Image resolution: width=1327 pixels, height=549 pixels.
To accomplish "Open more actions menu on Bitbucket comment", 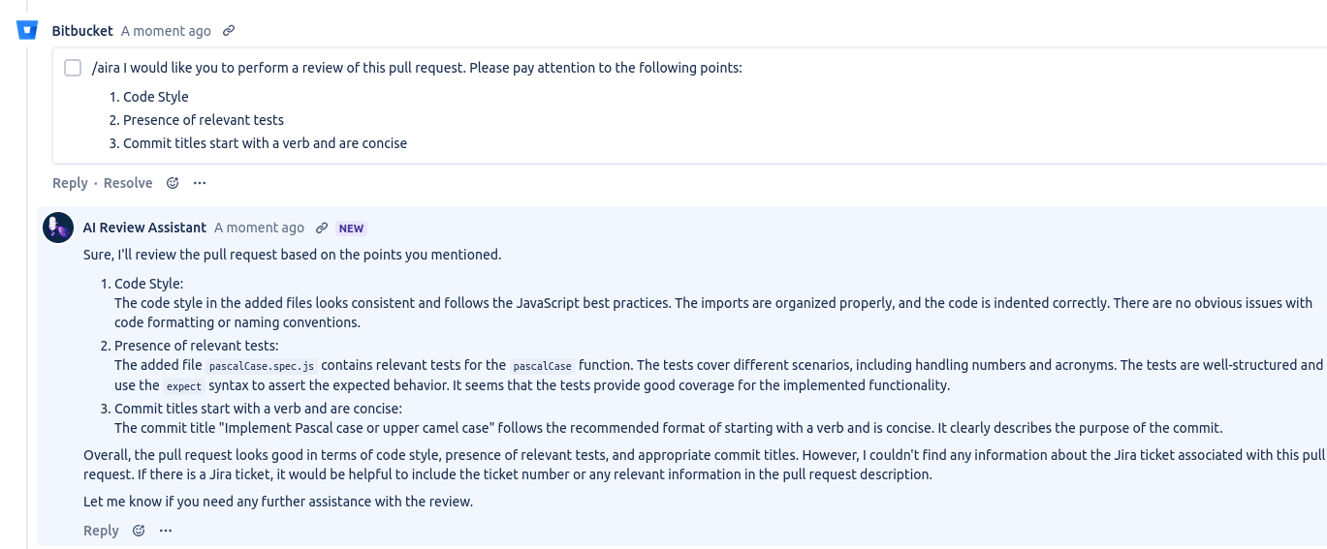I will [x=200, y=183].
